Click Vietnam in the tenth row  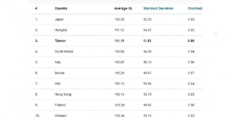(x=61, y=116)
